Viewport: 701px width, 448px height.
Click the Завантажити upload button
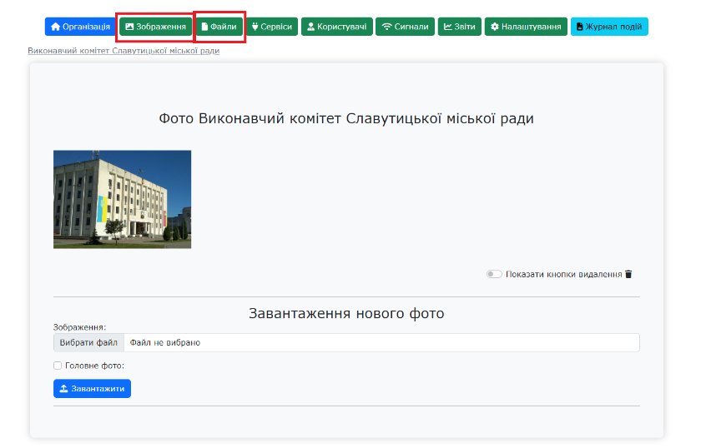click(x=92, y=389)
